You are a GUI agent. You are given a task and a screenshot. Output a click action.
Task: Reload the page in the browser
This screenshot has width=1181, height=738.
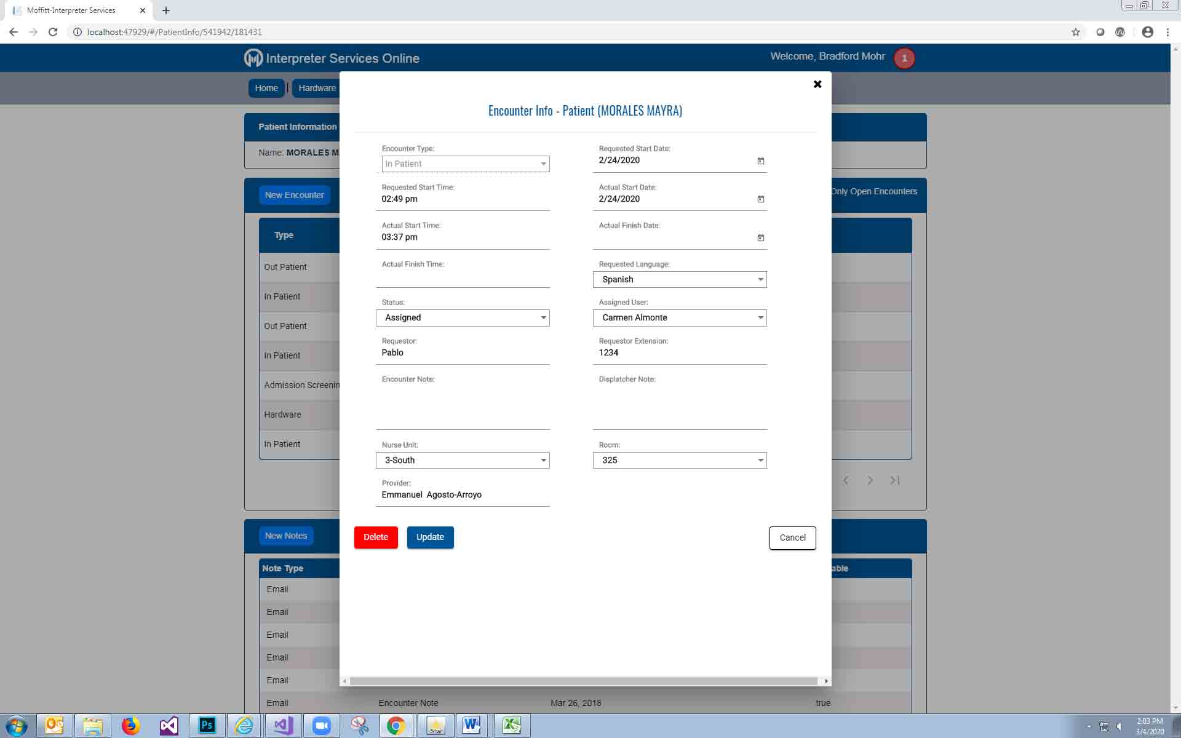coord(53,32)
